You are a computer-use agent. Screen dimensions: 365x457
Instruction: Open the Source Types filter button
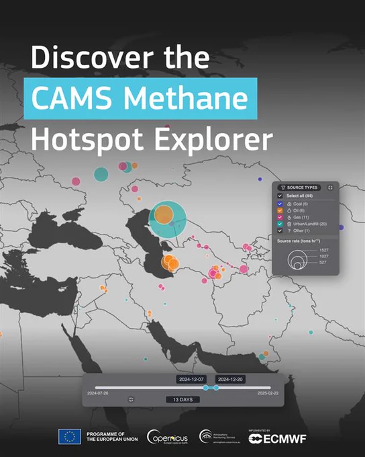299,188
